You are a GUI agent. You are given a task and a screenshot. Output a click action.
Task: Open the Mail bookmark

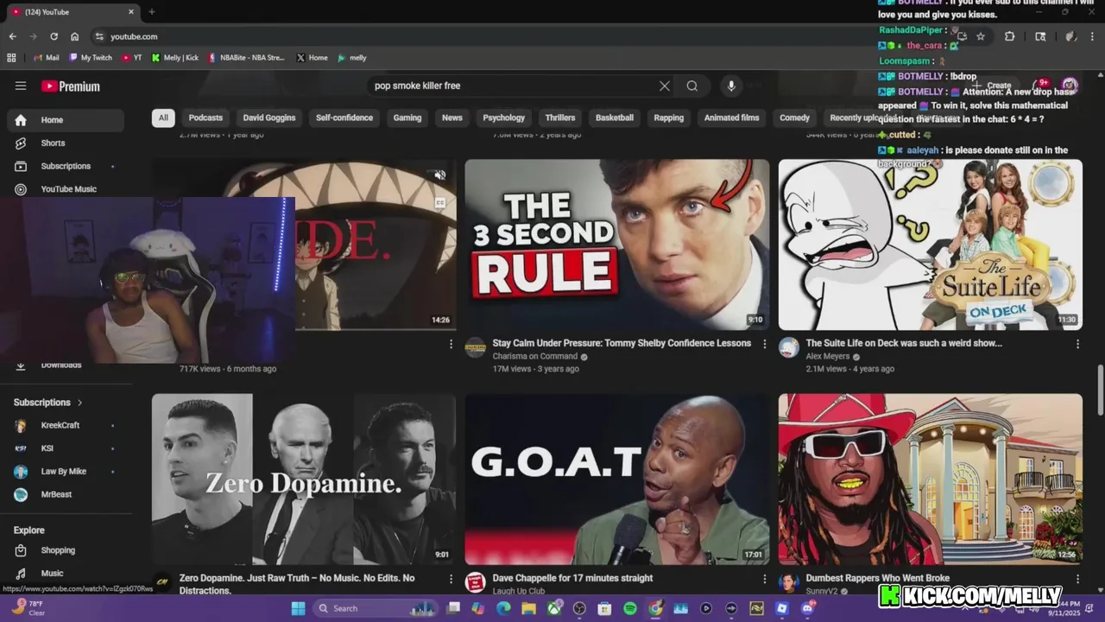click(46, 58)
